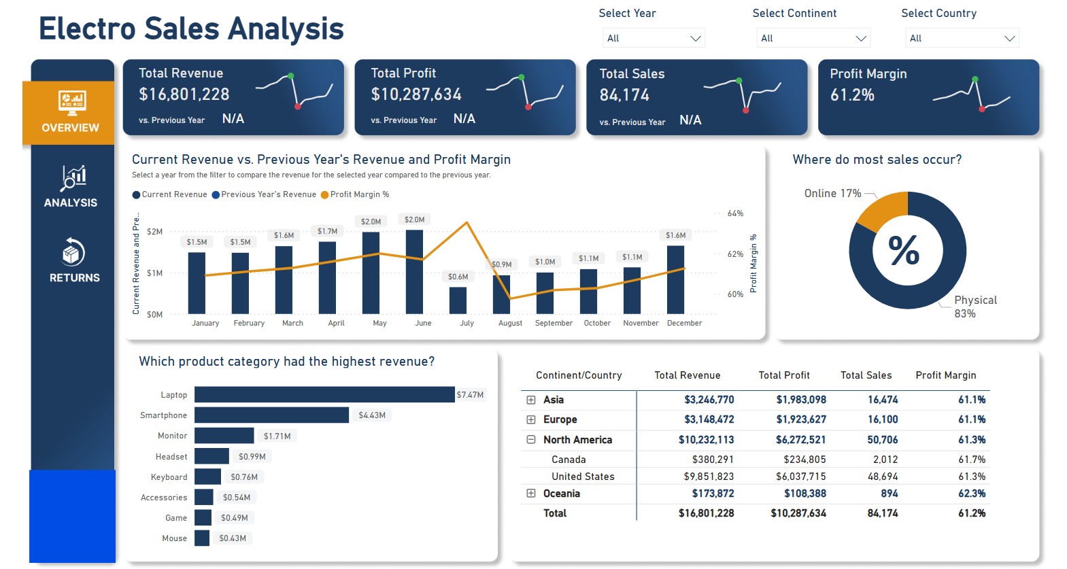Sort by Total Revenue column header
Image resolution: width=1067 pixels, height=569 pixels.
click(x=687, y=375)
